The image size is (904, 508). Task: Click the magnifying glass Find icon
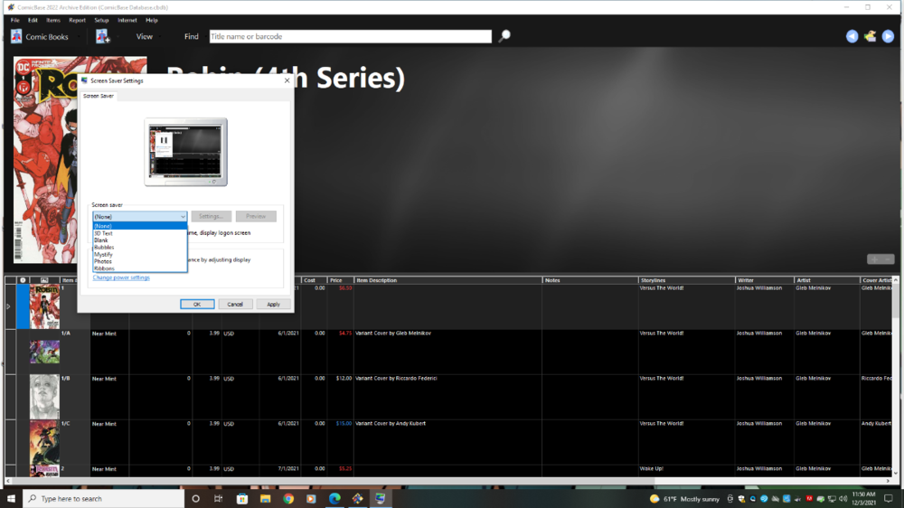(504, 36)
